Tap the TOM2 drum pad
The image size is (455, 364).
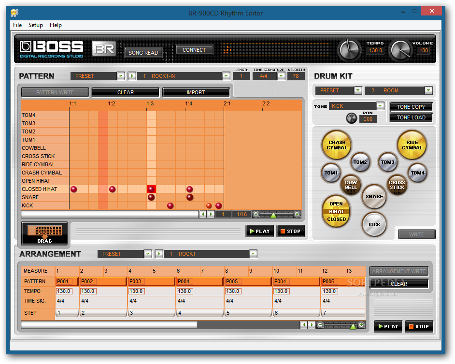[x=360, y=162]
